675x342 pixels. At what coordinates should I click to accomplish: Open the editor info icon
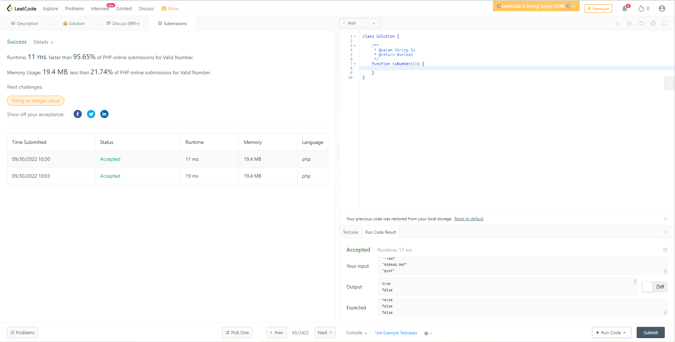[x=617, y=23]
